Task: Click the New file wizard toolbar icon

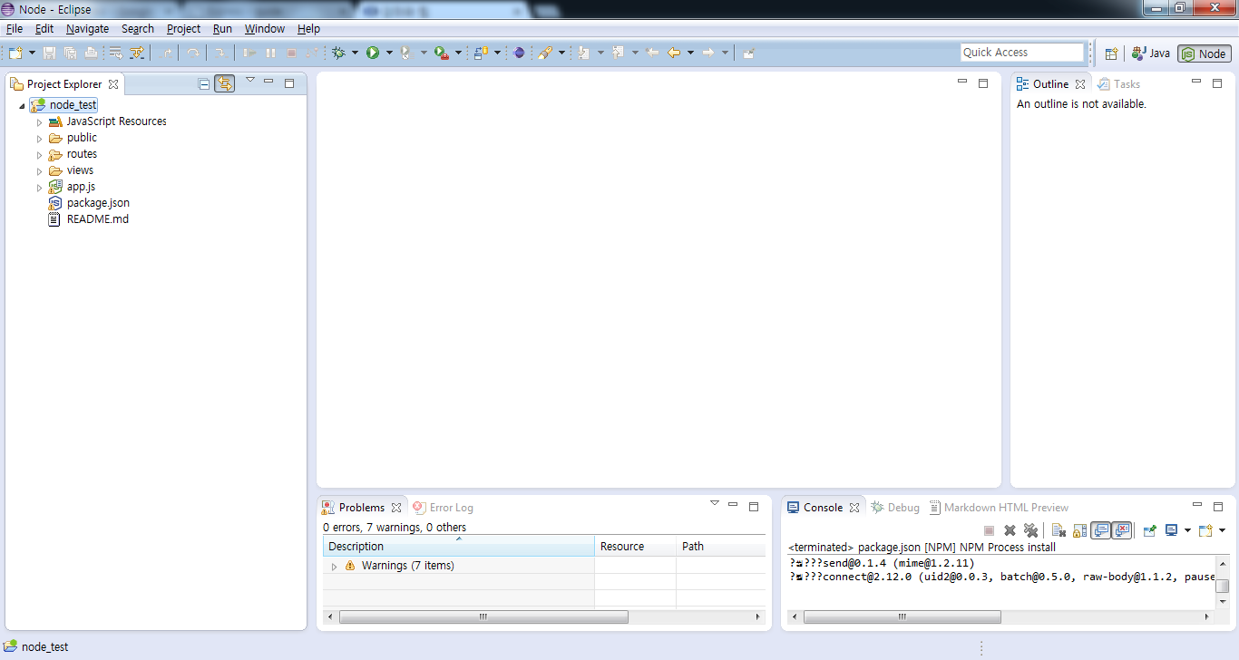Action: pos(15,53)
